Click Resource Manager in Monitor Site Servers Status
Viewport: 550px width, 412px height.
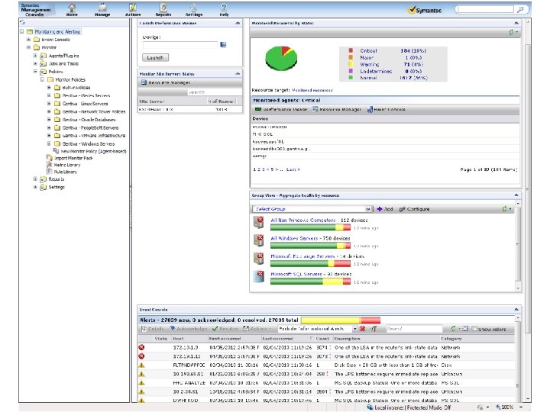pos(166,82)
